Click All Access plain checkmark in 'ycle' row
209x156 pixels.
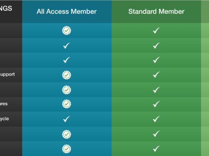point(66,119)
